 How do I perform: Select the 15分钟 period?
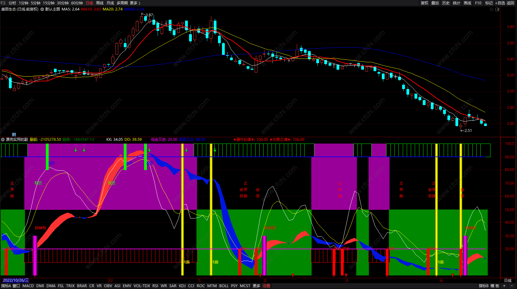click(x=49, y=3)
